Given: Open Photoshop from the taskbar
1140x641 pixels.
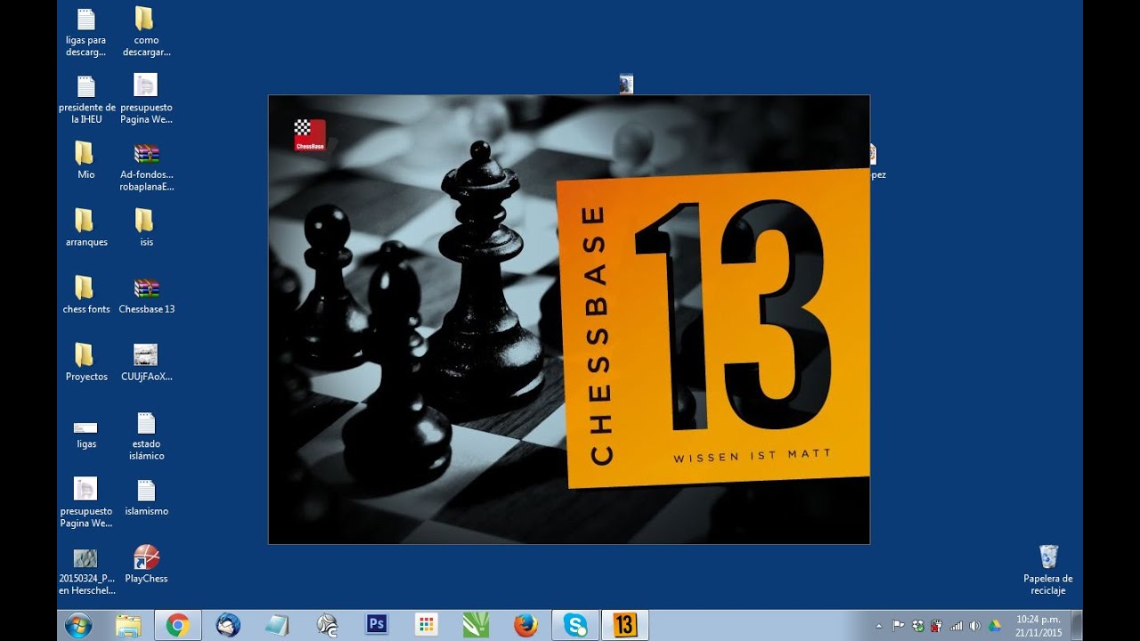Looking at the screenshot, I should coord(377,625).
